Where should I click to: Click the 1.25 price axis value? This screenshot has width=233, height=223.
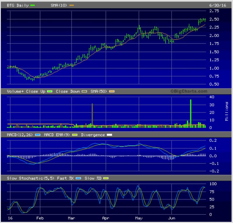tap(214, 60)
